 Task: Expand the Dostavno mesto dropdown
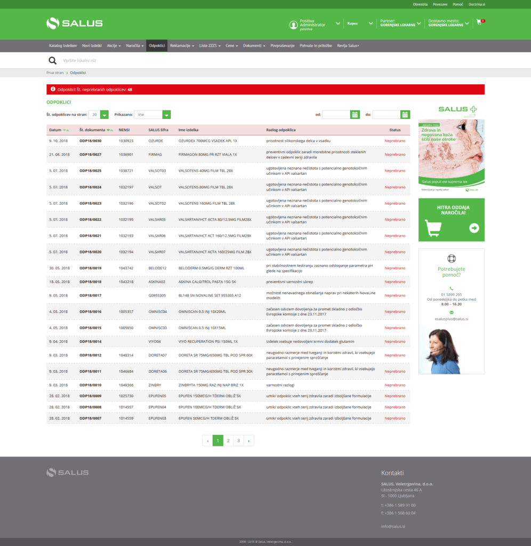(467, 23)
